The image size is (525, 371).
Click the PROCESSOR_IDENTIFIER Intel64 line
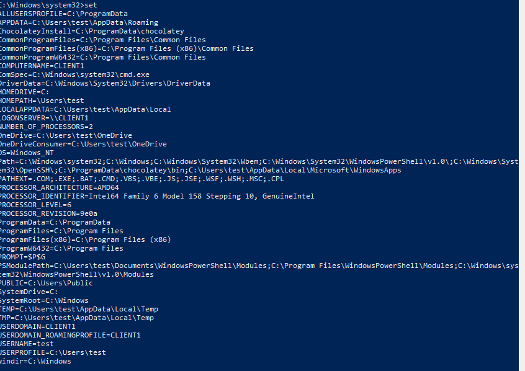(x=157, y=196)
